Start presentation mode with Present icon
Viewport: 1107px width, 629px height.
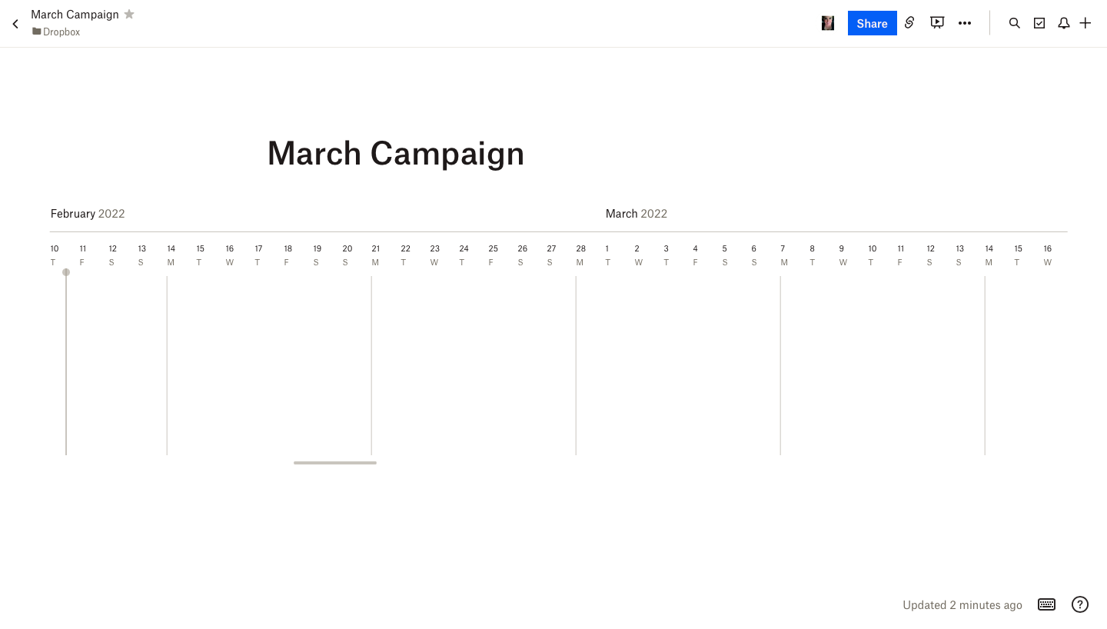pyautogui.click(x=937, y=23)
